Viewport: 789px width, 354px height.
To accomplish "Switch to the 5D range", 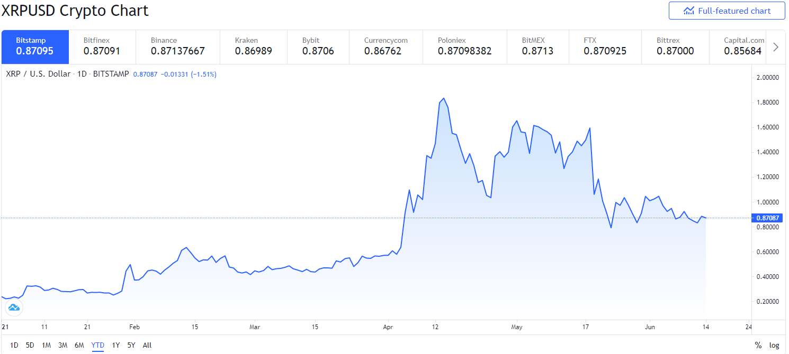I will 30,344.
